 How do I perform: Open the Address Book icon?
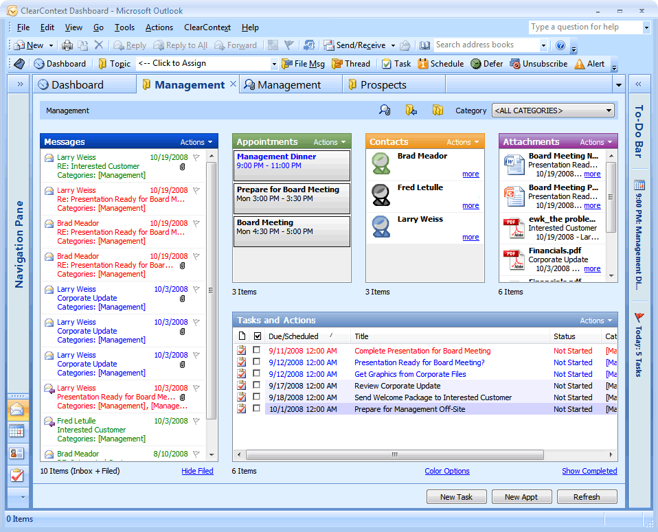[x=424, y=45]
